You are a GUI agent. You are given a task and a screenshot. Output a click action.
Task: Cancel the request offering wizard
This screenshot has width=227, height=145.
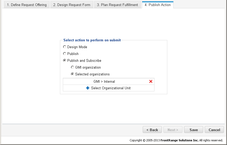point(214,130)
